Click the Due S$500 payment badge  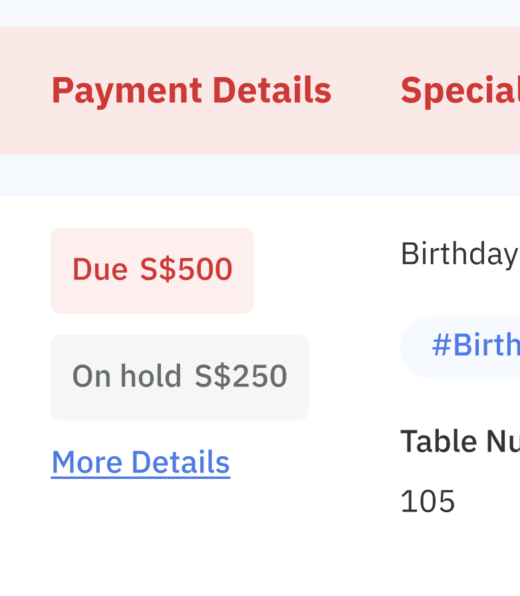[x=152, y=270]
